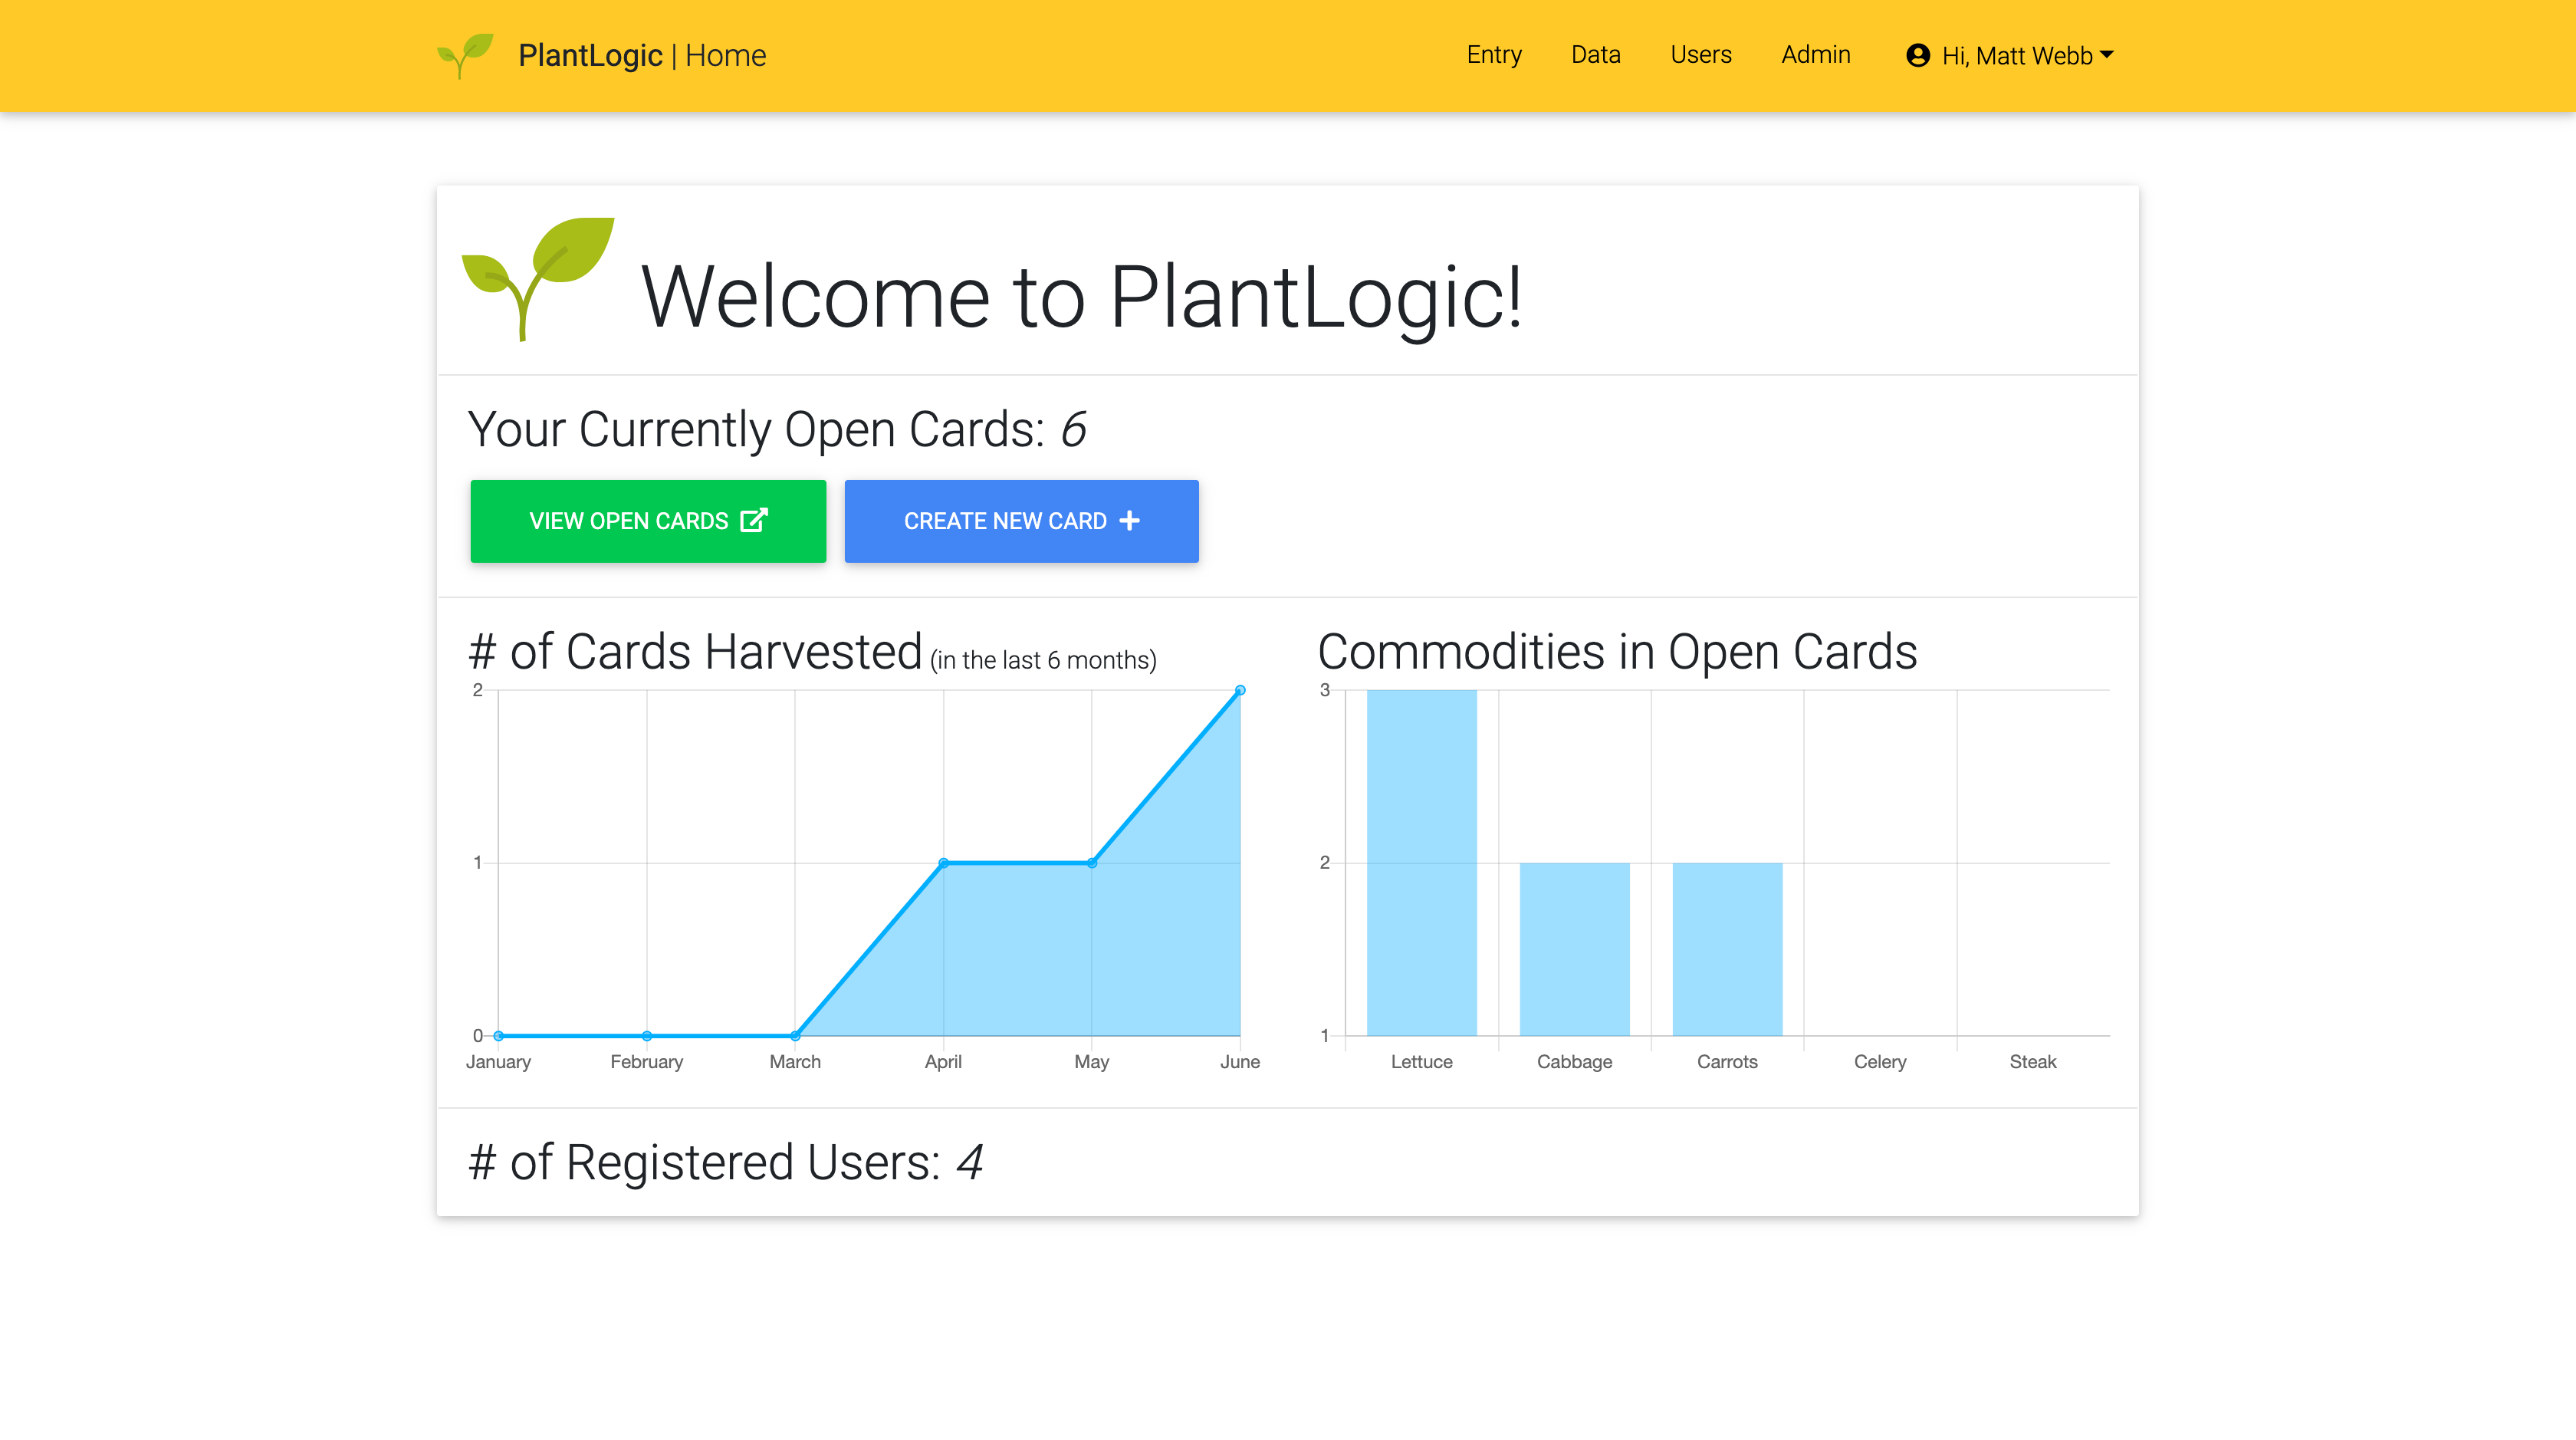Go to the Data nav item
This screenshot has height=1440, width=2576.
click(1595, 55)
